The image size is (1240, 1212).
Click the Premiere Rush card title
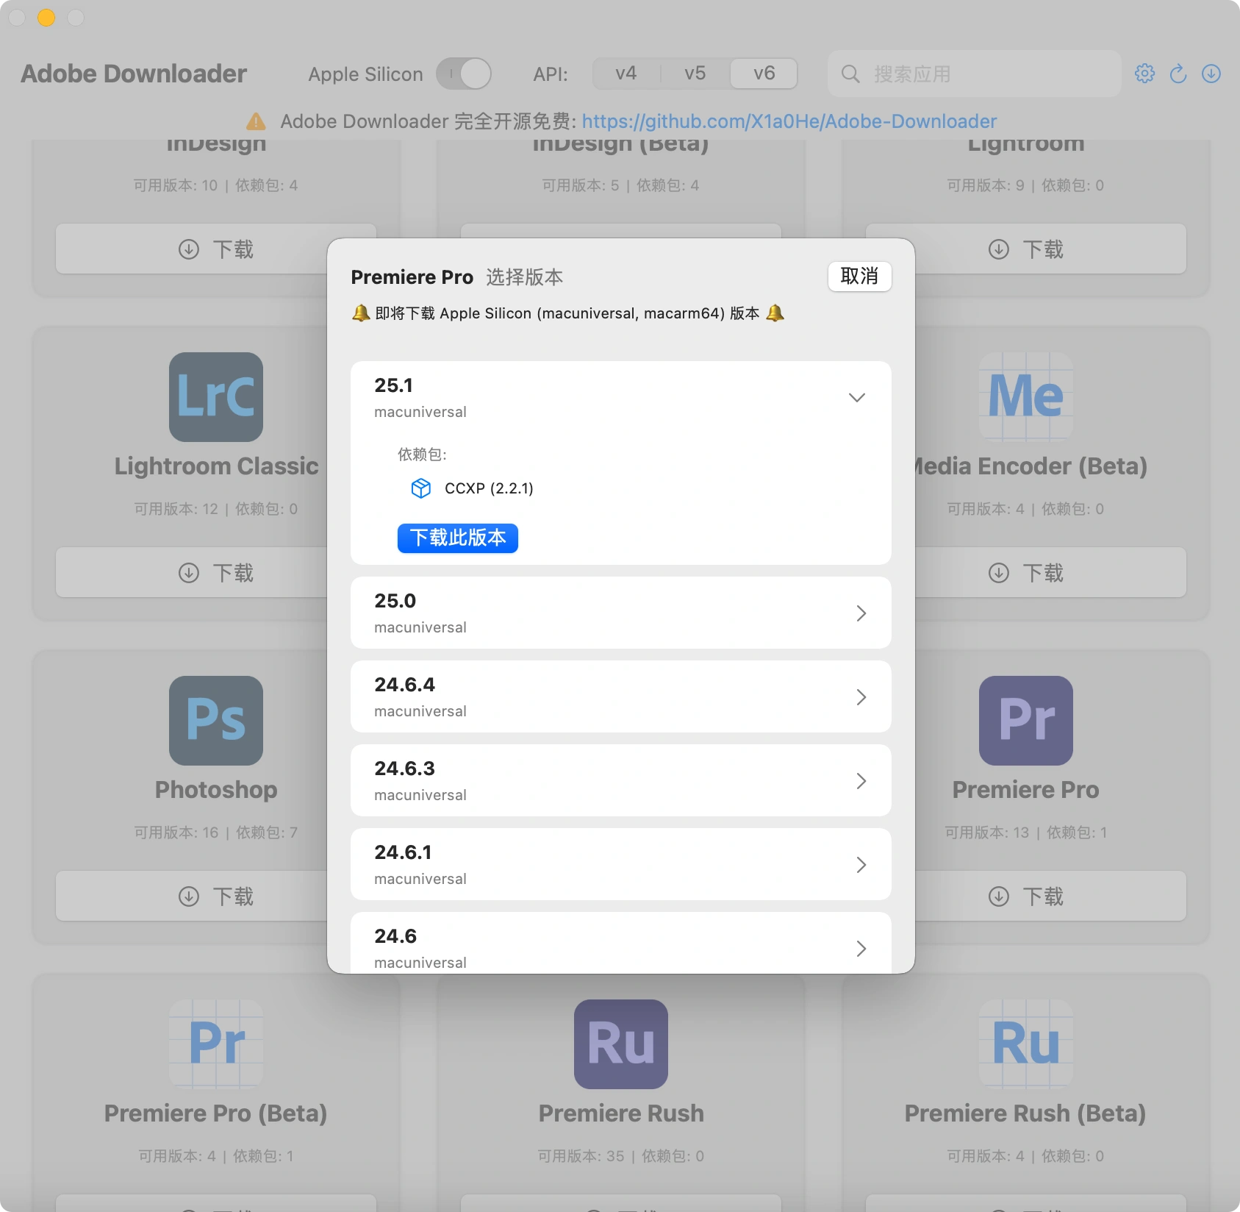[x=621, y=1113]
